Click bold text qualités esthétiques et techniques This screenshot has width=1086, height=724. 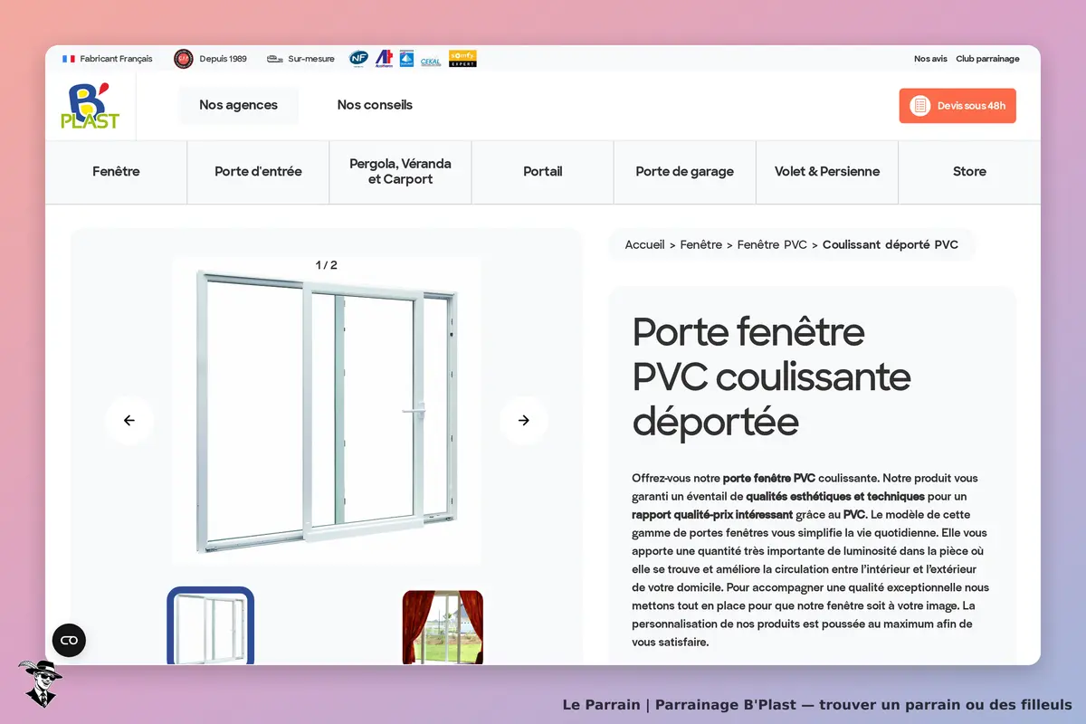pyautogui.click(x=835, y=497)
